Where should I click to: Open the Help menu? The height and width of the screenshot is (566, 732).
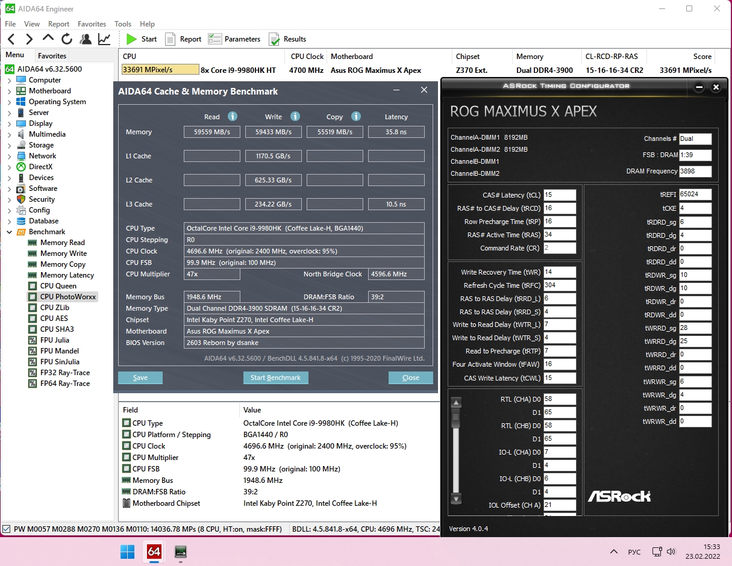tap(148, 24)
